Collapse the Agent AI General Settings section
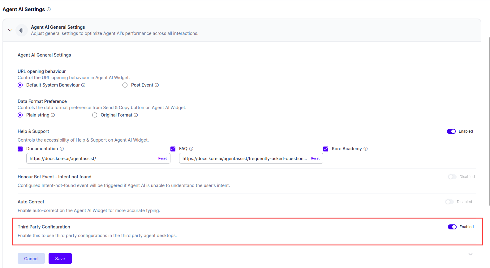The height and width of the screenshot is (268, 490). coord(10,30)
